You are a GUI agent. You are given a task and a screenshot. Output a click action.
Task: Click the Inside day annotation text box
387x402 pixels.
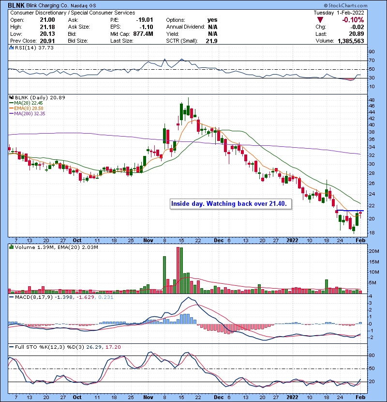coord(231,204)
